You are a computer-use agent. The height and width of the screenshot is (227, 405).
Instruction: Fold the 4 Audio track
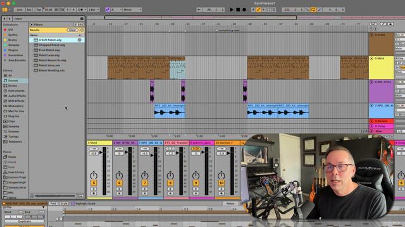pos(371,35)
